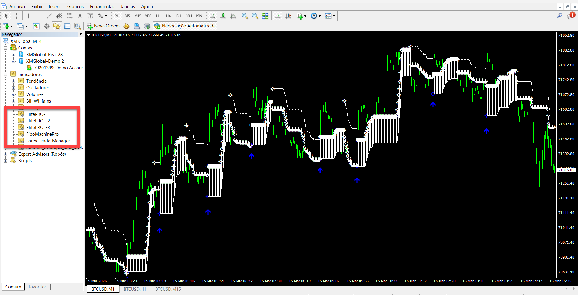The width and height of the screenshot is (578, 295).
Task: Click the Nova Ordem button
Action: pos(103,26)
